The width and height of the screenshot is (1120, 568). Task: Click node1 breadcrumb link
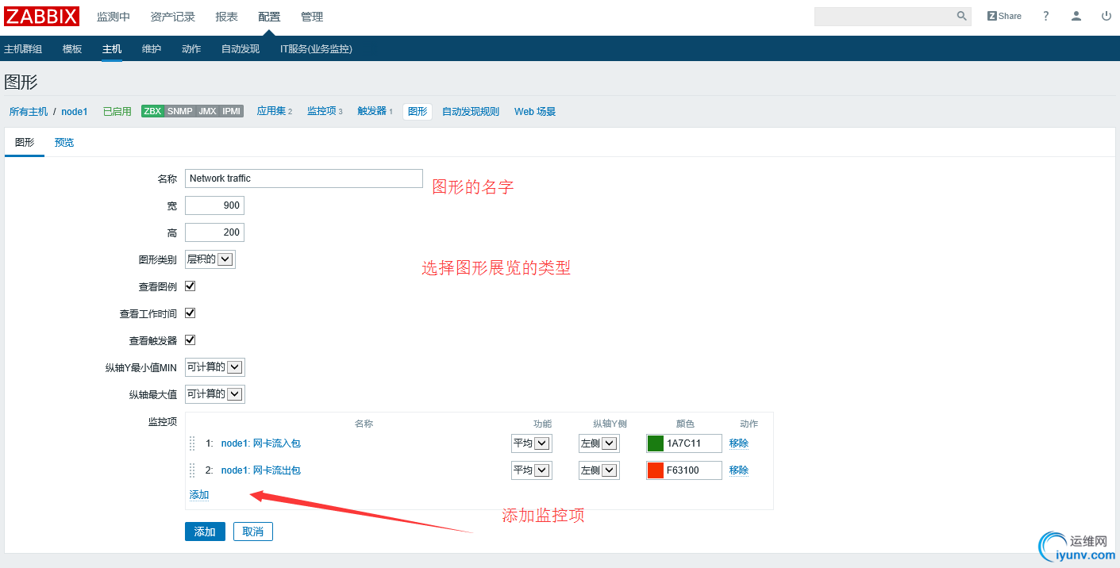(75, 112)
